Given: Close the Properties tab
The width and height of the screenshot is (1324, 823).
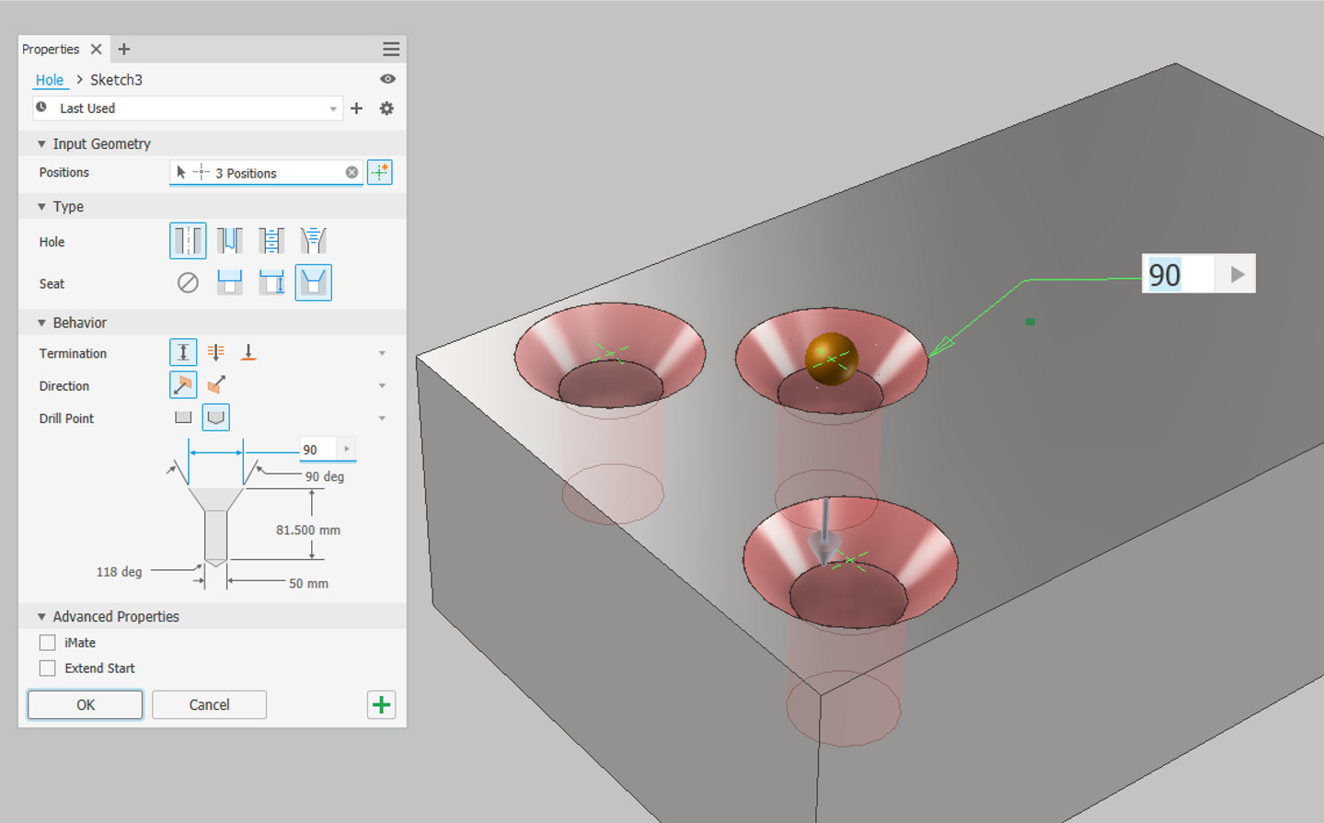Looking at the screenshot, I should 96,49.
